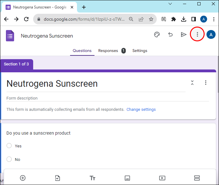Viewport: 219px width, 185px height.
Task: Open the section's three-dot options menu
Action: pos(206,83)
